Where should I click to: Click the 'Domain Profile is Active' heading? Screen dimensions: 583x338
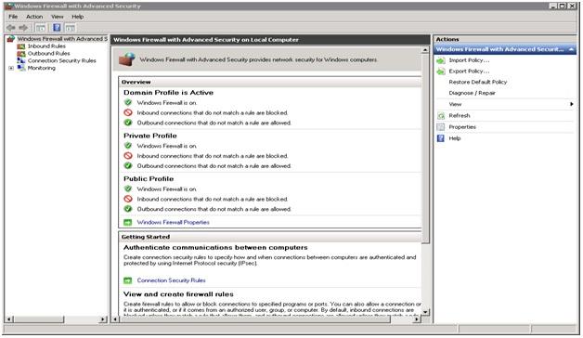pyautogui.click(x=168, y=93)
